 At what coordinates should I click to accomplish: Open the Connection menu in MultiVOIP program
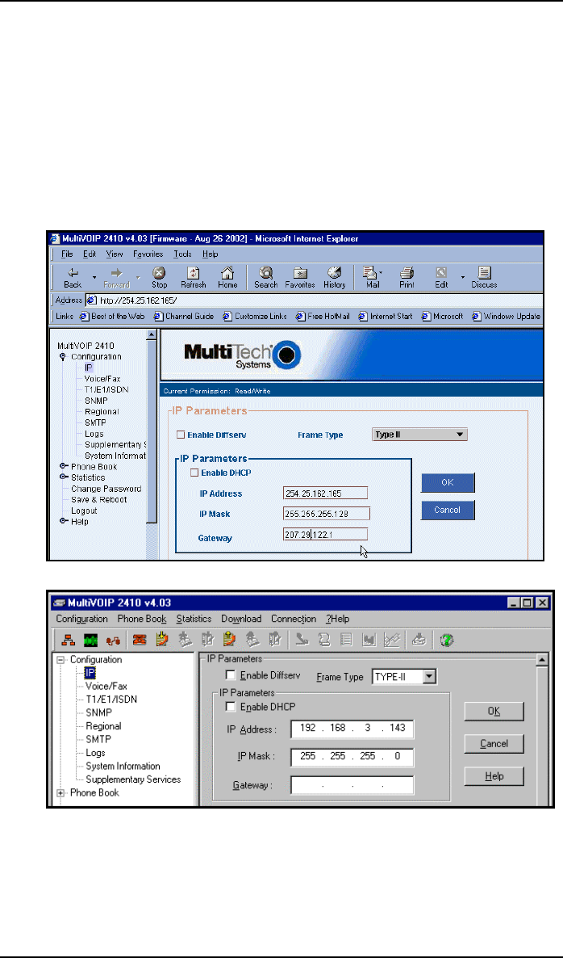(x=294, y=619)
